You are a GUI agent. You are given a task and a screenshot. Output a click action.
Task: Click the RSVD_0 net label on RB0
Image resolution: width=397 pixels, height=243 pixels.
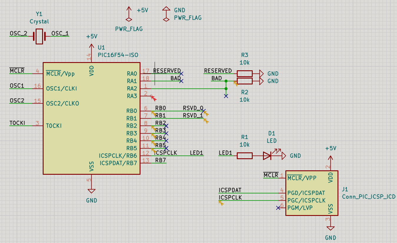click(x=193, y=108)
